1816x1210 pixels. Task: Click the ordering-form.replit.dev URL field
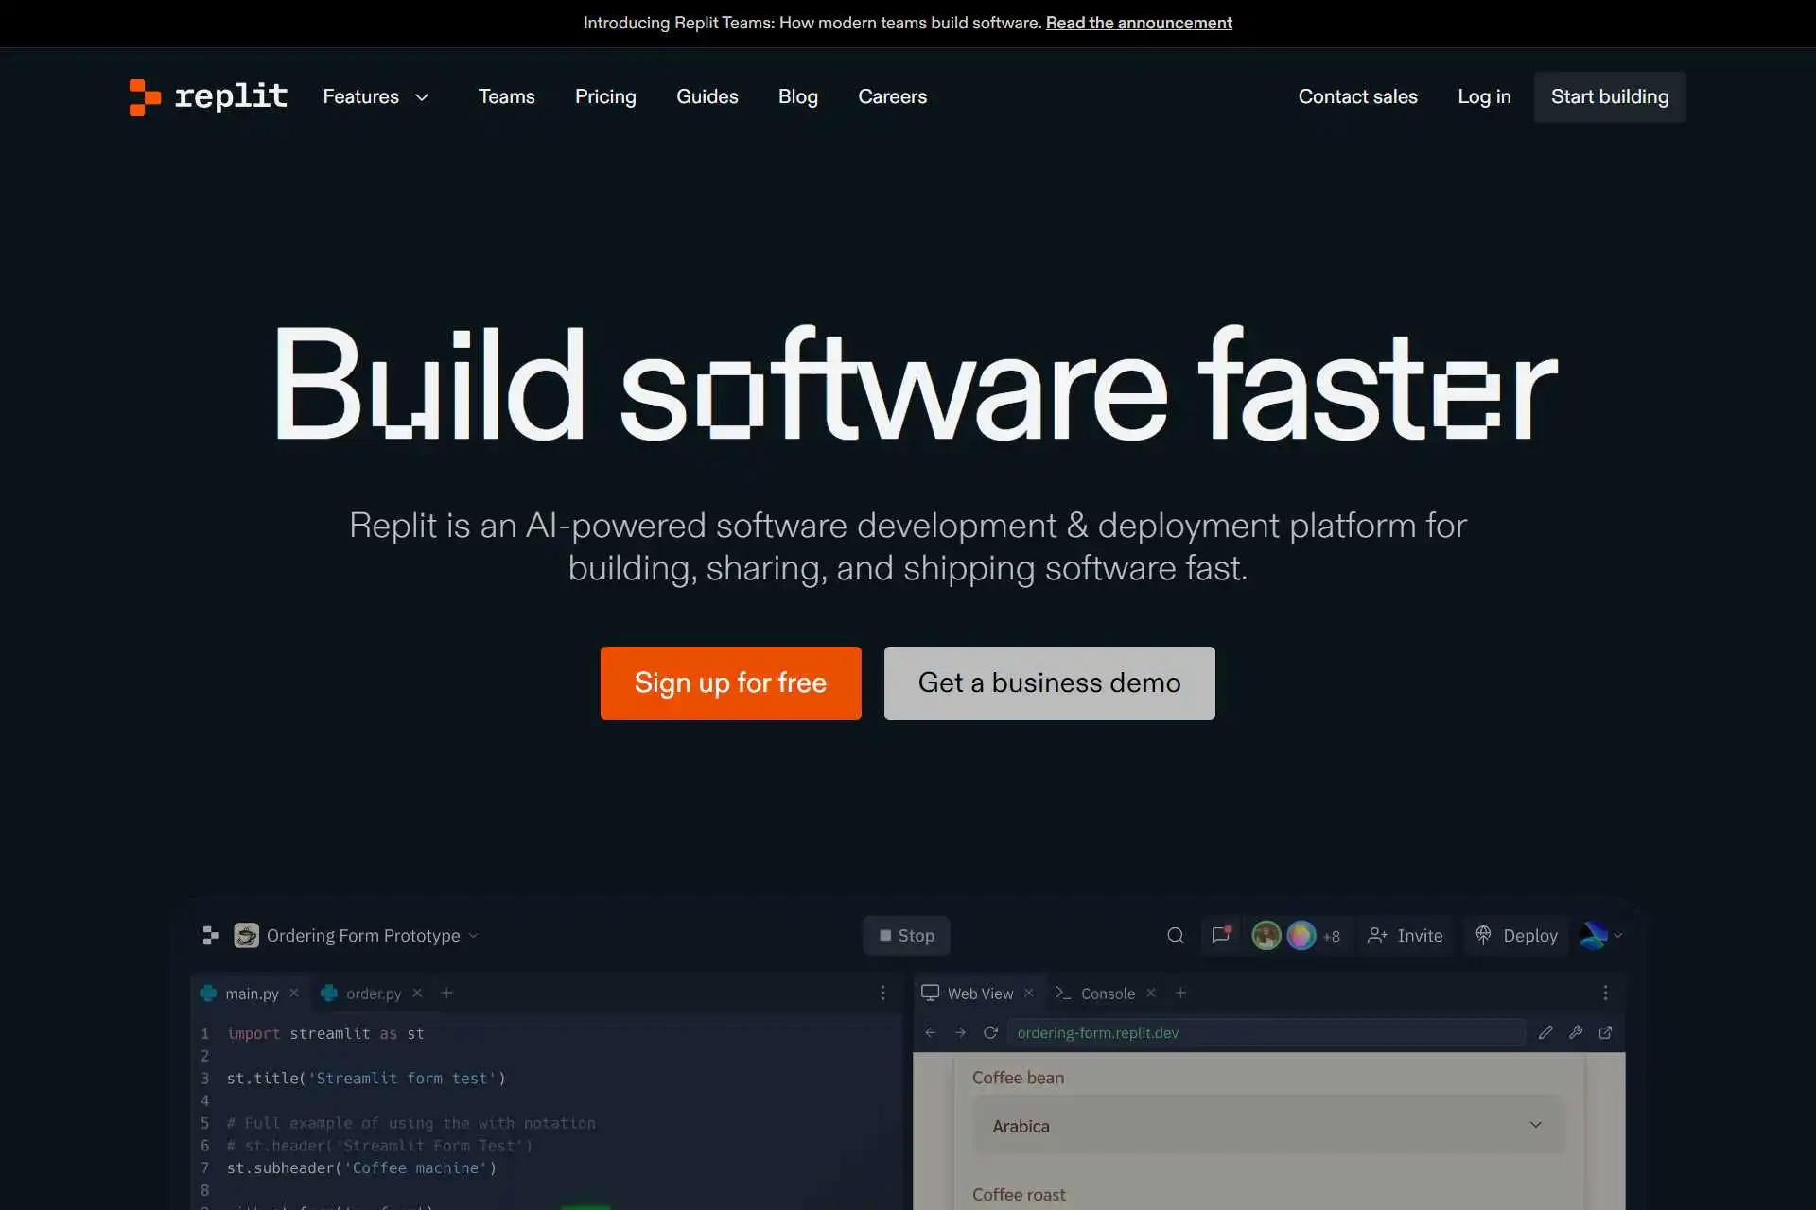tap(1266, 1032)
